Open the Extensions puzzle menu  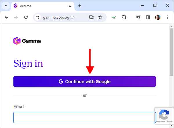tap(124, 17)
